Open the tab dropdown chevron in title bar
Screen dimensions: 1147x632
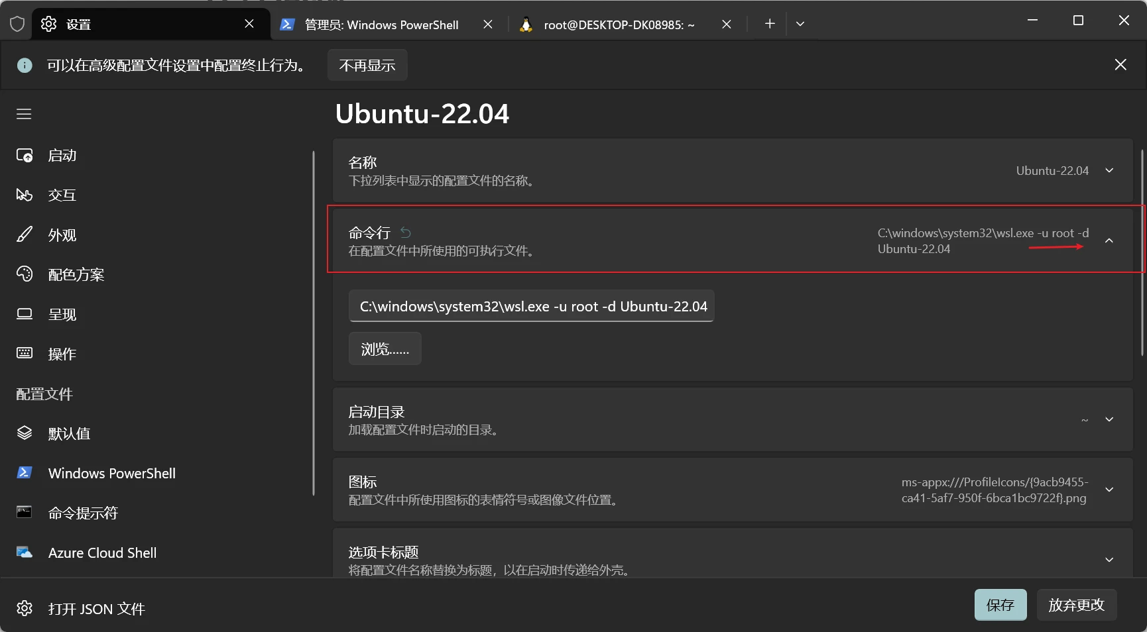coord(800,24)
